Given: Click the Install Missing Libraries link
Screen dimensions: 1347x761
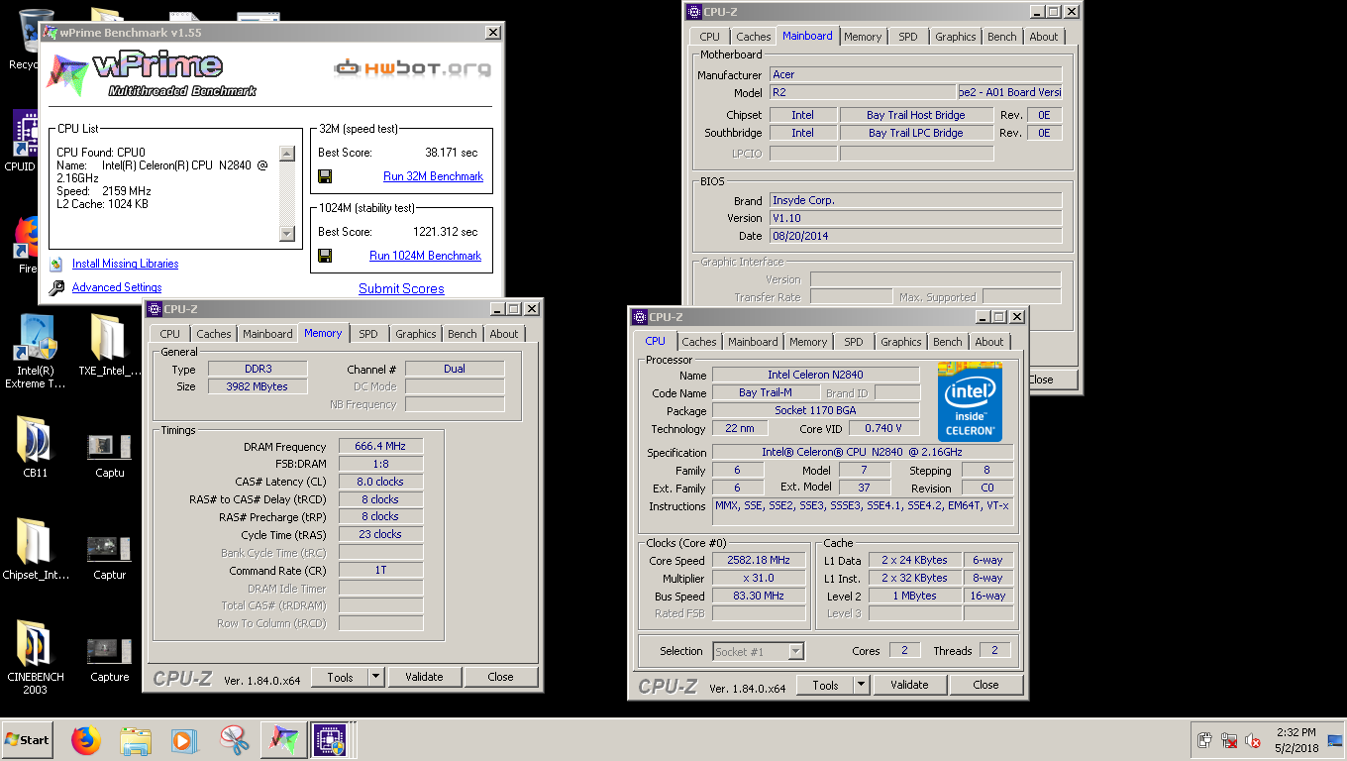Looking at the screenshot, I should pos(125,264).
